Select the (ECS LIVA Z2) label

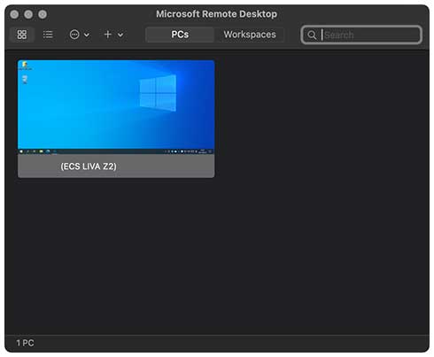89,167
